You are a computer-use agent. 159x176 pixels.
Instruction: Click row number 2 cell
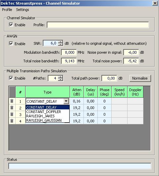(20, 108)
